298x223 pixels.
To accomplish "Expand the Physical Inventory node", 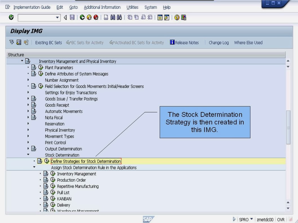I will coord(28,130).
